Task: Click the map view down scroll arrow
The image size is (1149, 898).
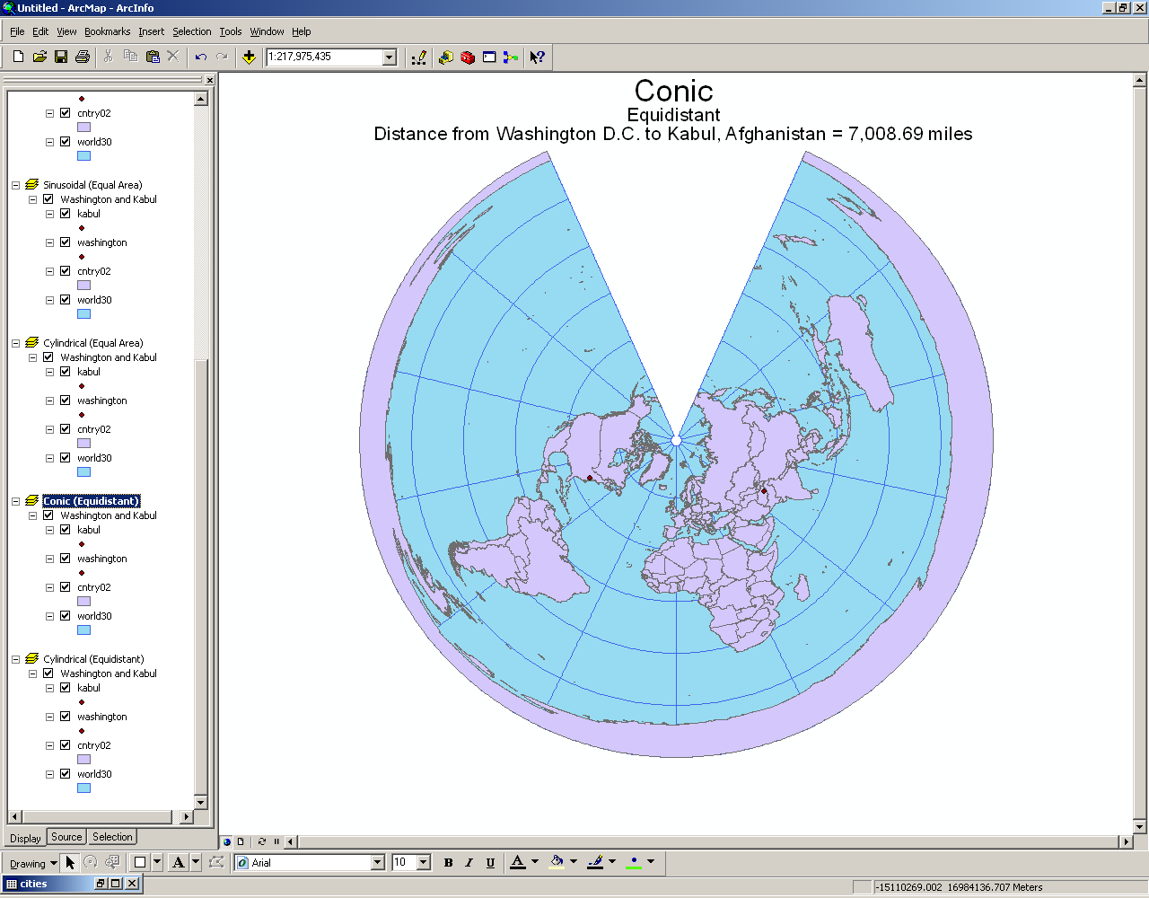Action: pos(1139,827)
